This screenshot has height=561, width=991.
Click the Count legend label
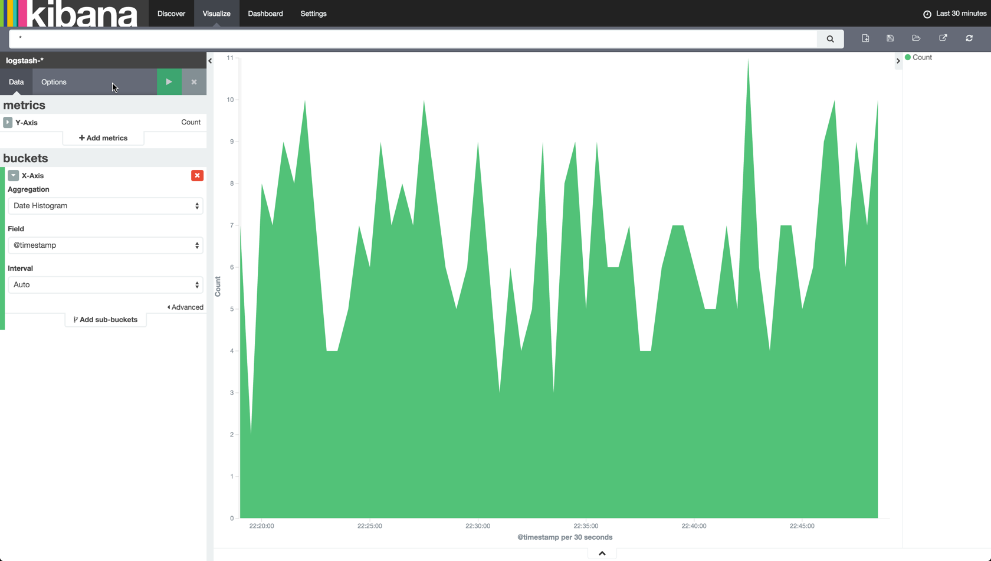pos(922,57)
